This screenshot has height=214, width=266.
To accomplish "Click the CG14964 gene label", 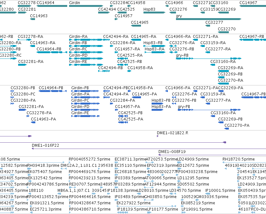I will (x=45, y=3).
